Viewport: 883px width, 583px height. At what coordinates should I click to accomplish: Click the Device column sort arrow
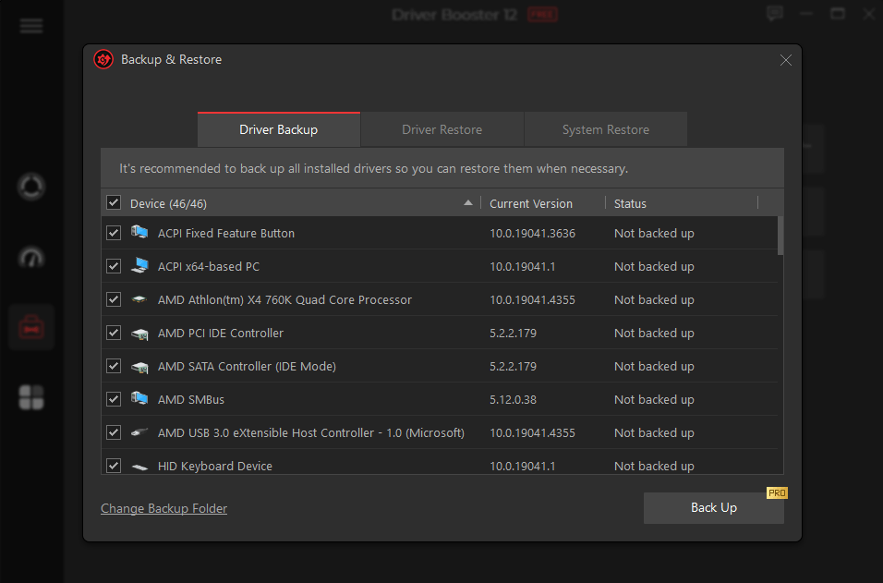coord(467,202)
